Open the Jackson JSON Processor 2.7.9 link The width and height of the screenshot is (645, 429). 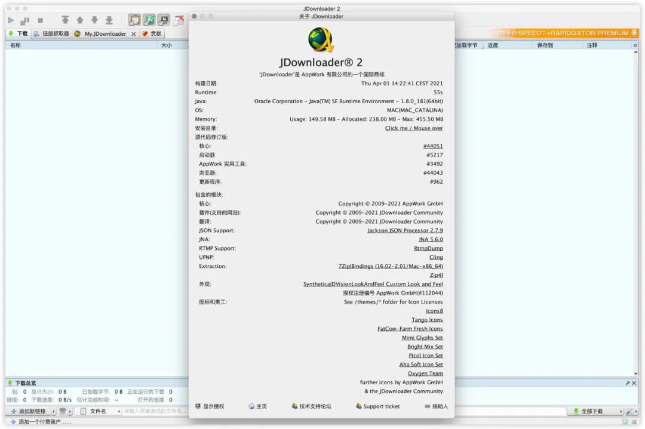point(405,230)
